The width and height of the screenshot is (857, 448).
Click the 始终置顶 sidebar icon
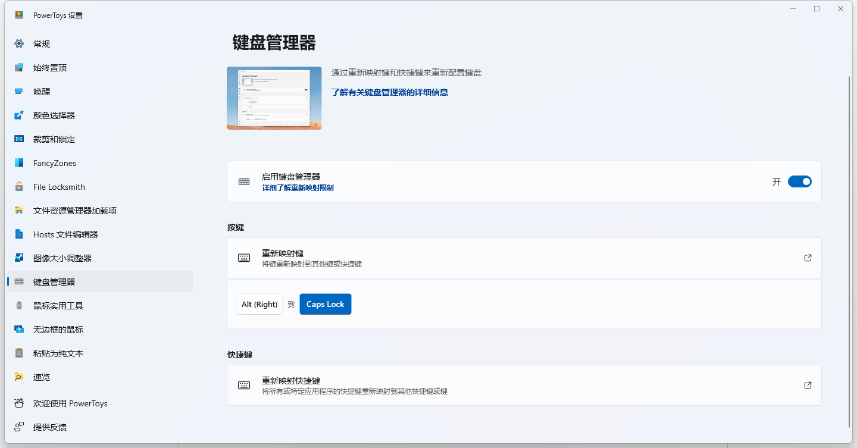pyautogui.click(x=19, y=67)
